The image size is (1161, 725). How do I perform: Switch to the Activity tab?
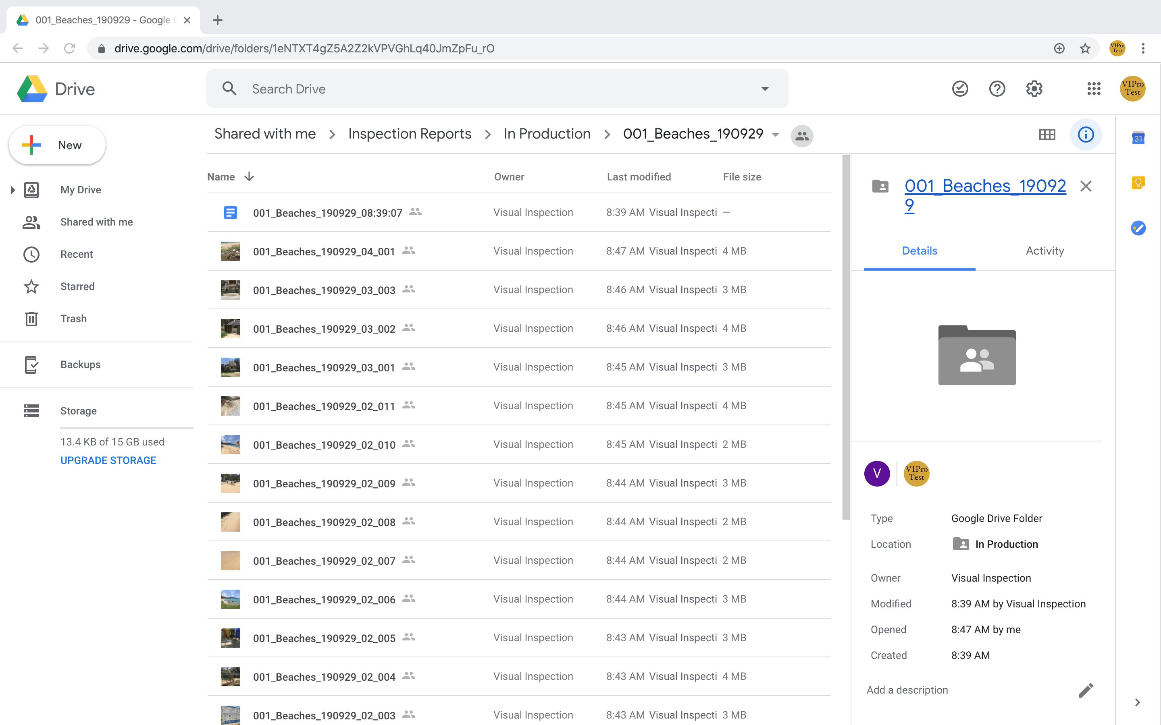coord(1044,251)
